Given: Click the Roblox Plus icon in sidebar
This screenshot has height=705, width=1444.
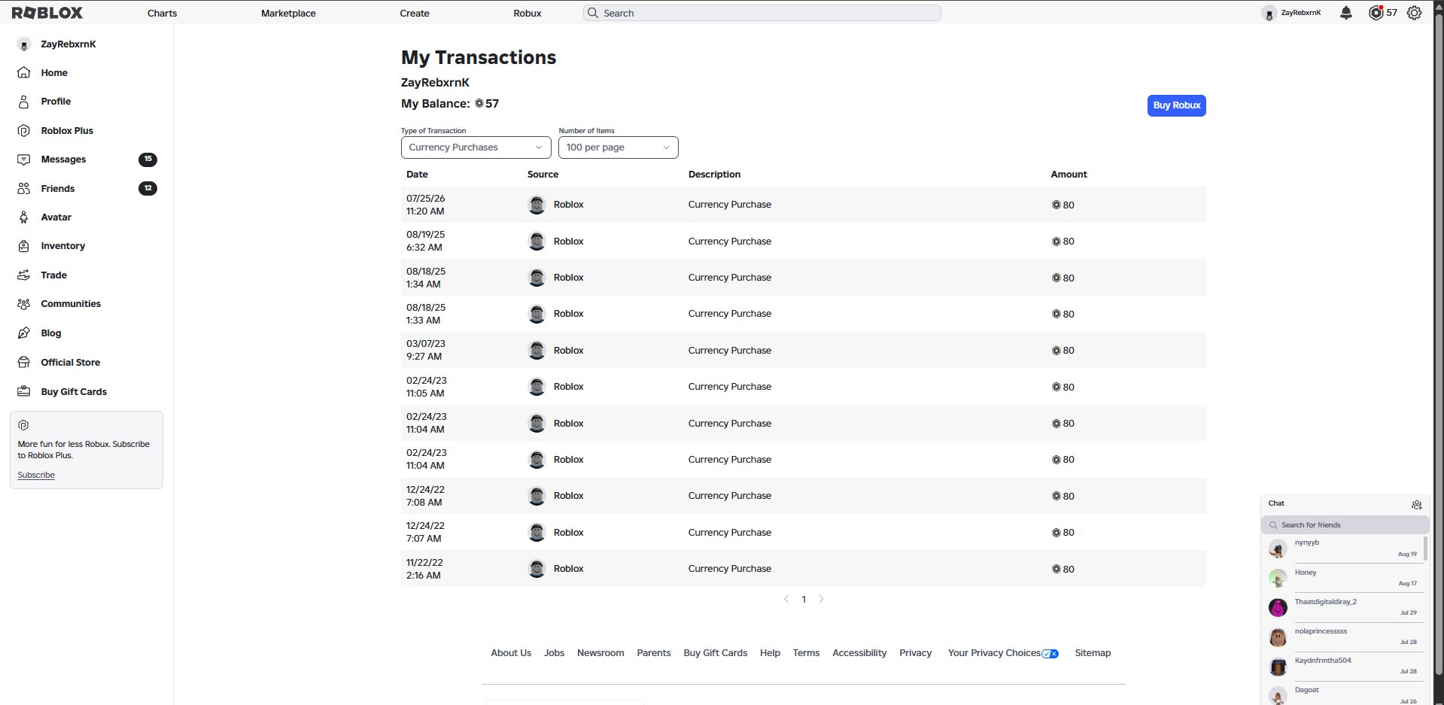Looking at the screenshot, I should (x=24, y=131).
